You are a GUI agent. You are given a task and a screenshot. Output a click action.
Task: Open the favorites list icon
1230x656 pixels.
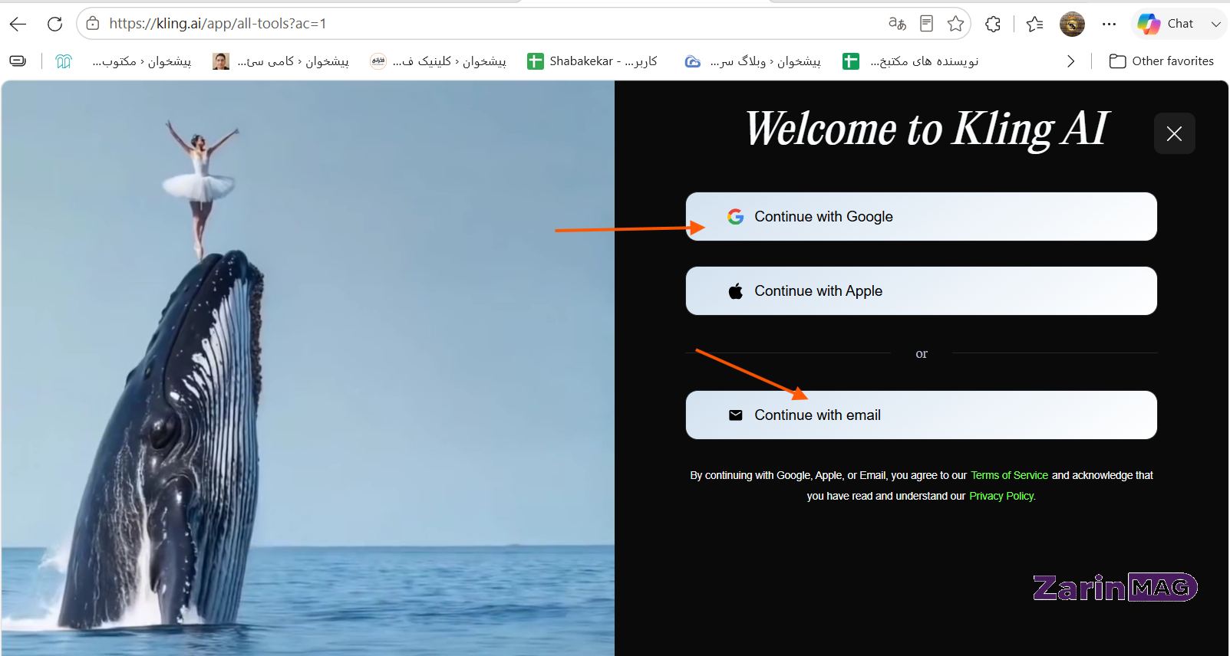tap(1034, 24)
